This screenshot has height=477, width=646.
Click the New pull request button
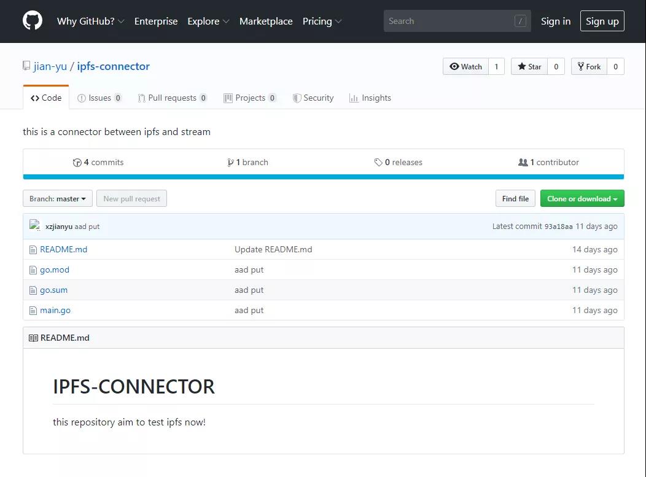[x=131, y=198]
